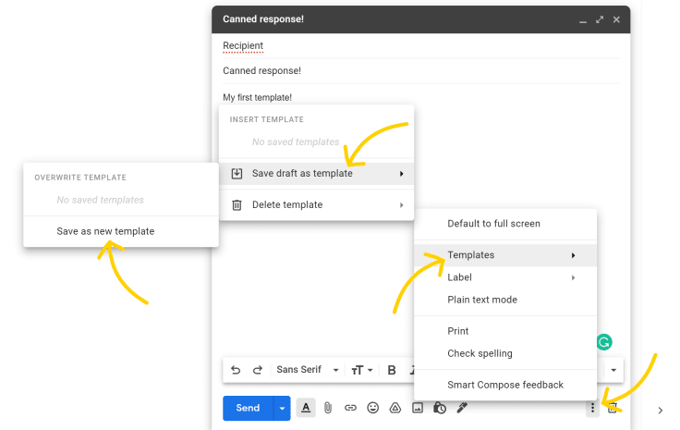Close the Canned response compose window
This screenshot has width=680, height=430.
tap(616, 19)
